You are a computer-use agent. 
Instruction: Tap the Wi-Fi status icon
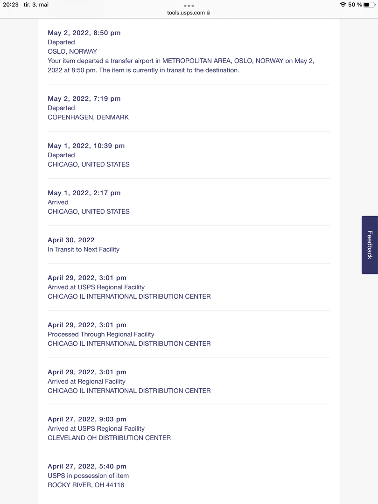tap(343, 5)
